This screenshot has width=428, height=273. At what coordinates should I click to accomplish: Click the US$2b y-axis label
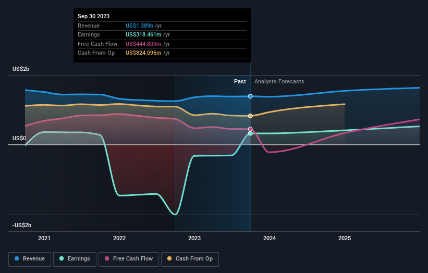21,69
